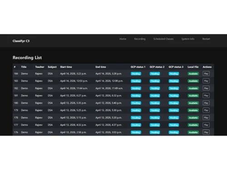Click the Restart nav item
The height and width of the screenshot is (170, 227).
tap(206, 39)
